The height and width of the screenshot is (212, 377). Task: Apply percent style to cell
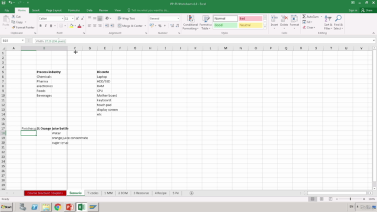pos(160,26)
